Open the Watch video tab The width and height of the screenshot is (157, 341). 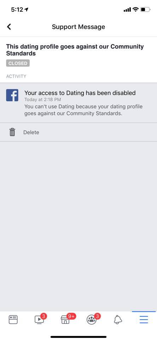point(39,320)
